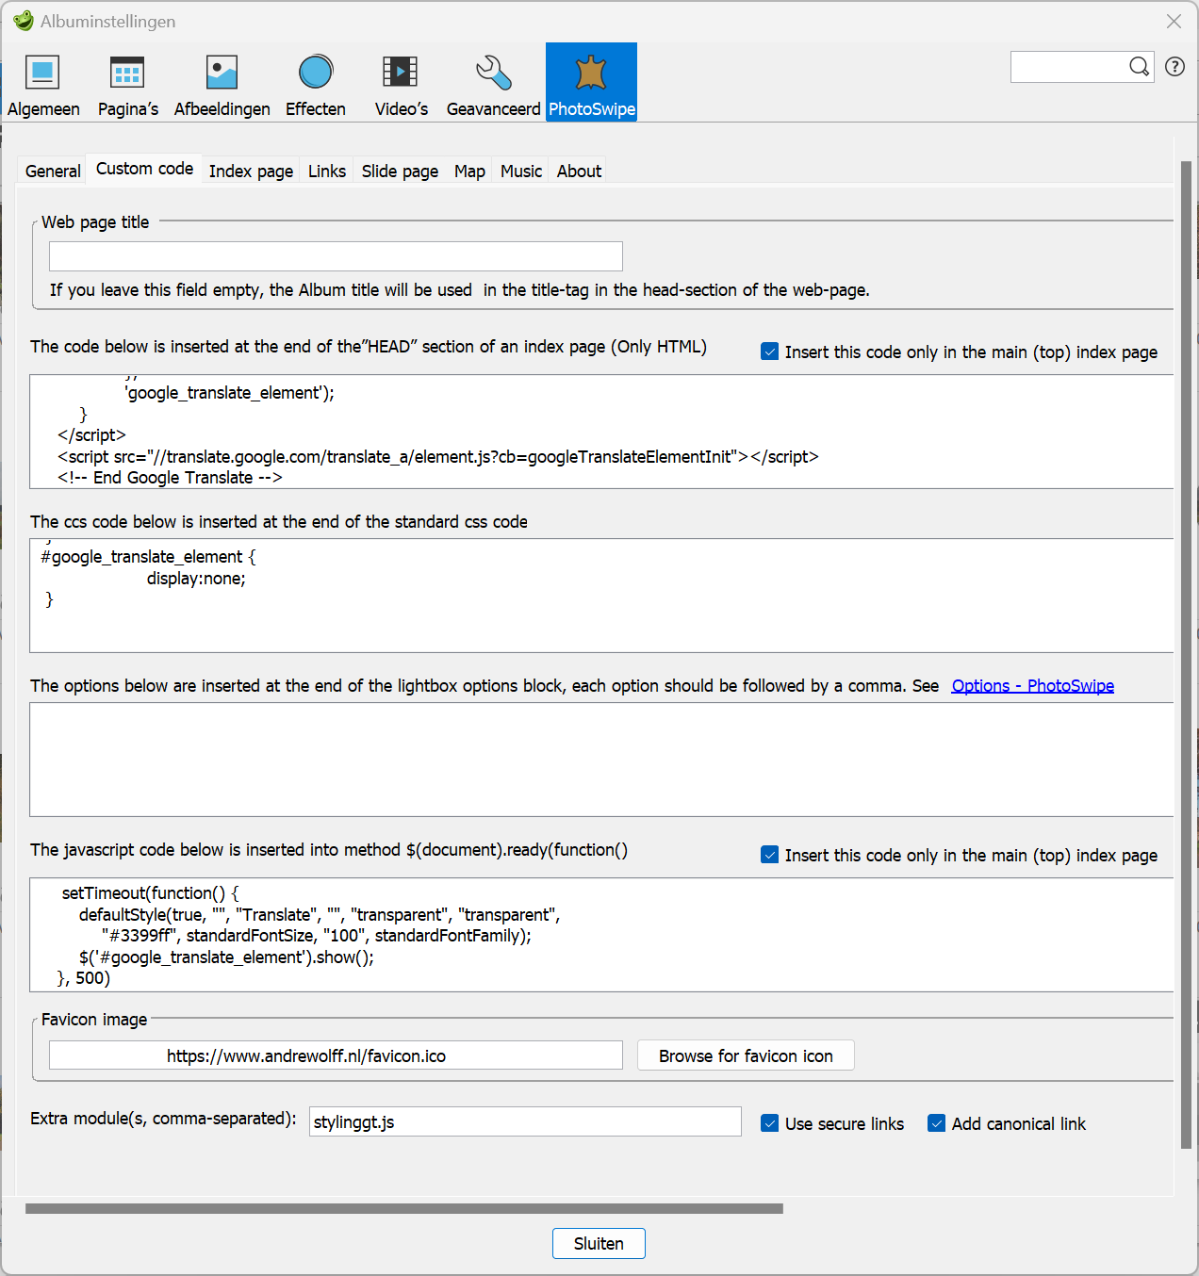Switch to the Music tab
Image resolution: width=1199 pixels, height=1276 pixels.
(x=520, y=171)
